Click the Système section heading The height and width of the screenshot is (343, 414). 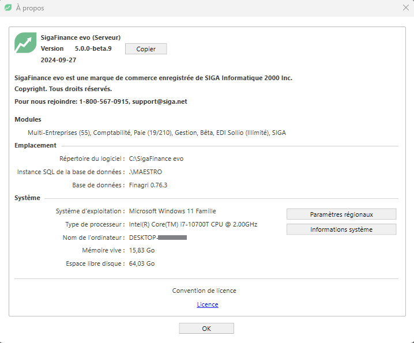[x=27, y=198]
